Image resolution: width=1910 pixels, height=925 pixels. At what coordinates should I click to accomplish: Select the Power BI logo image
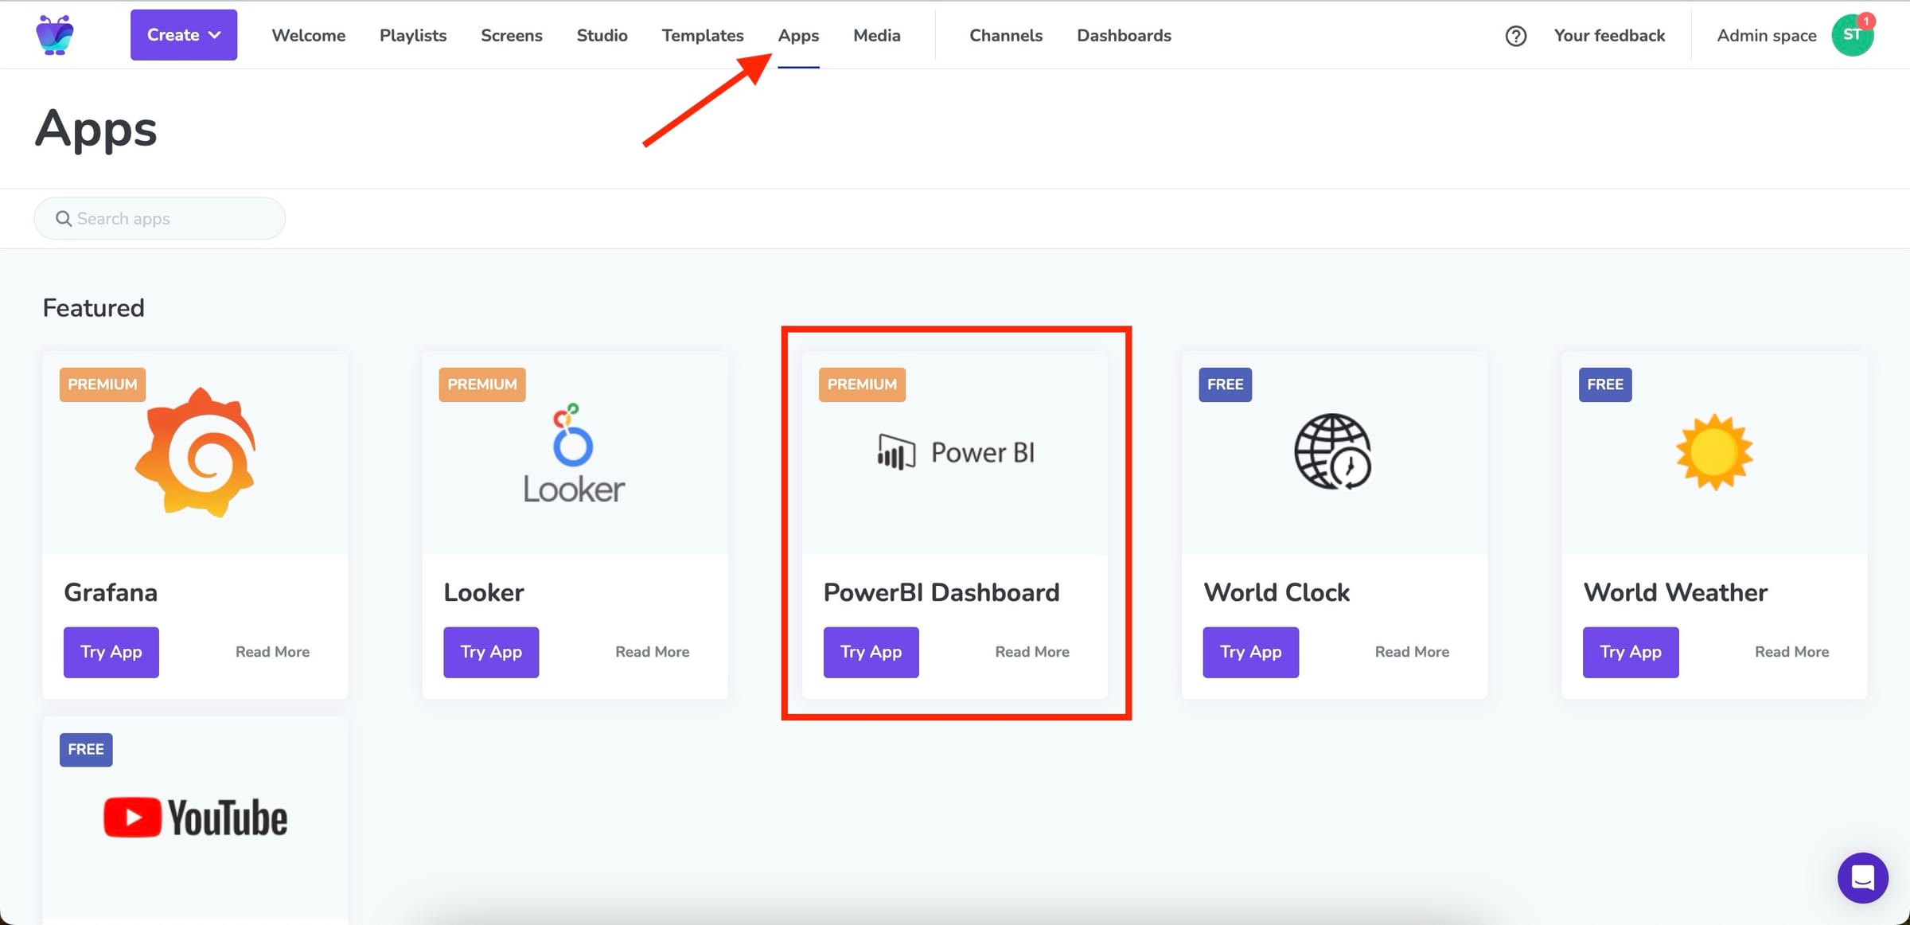tap(955, 452)
